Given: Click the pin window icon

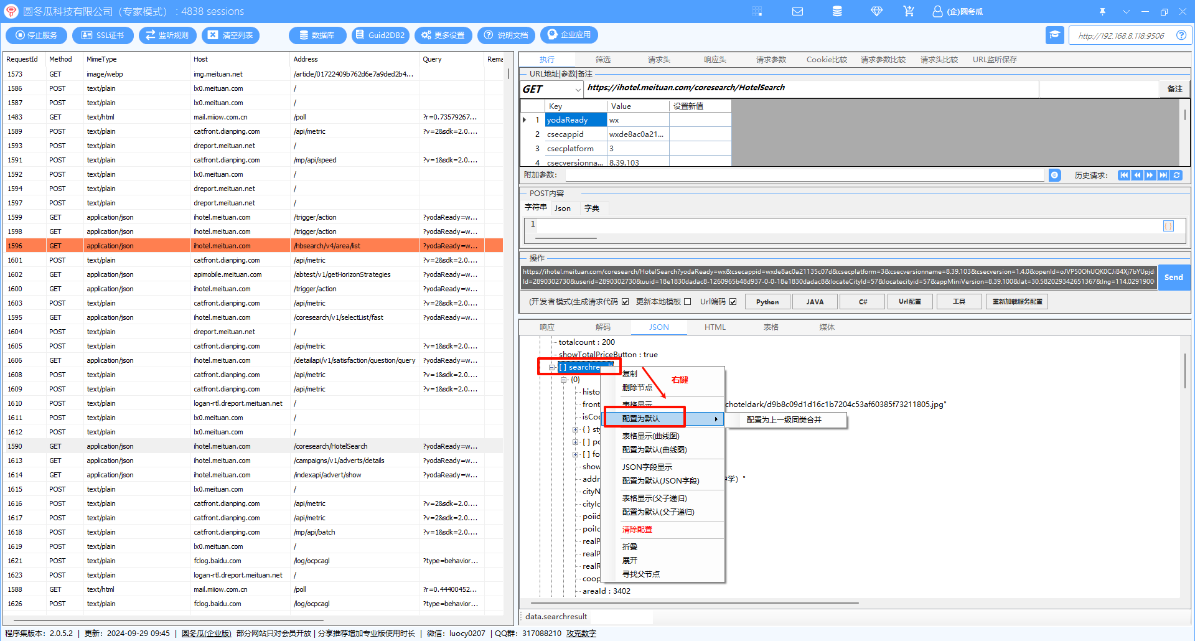Looking at the screenshot, I should tap(1102, 11).
